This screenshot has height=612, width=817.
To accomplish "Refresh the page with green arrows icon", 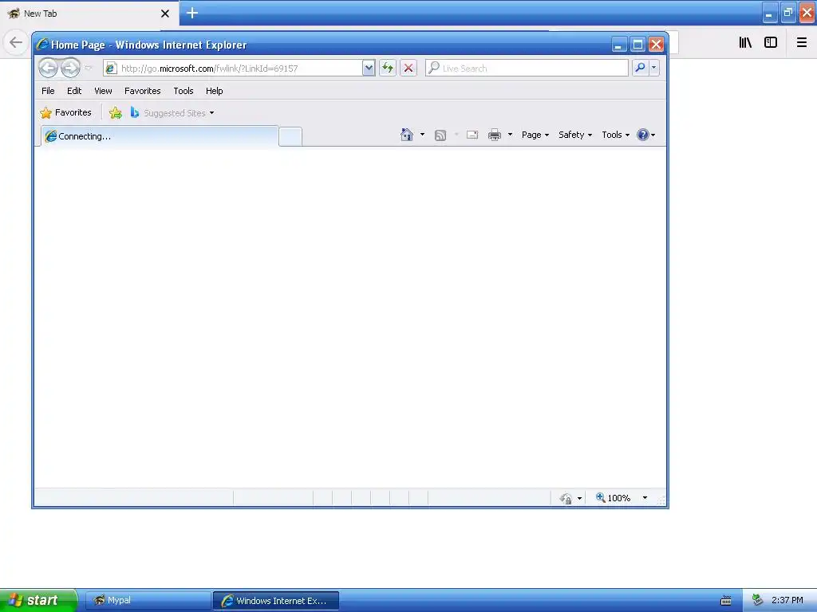I will click(388, 68).
